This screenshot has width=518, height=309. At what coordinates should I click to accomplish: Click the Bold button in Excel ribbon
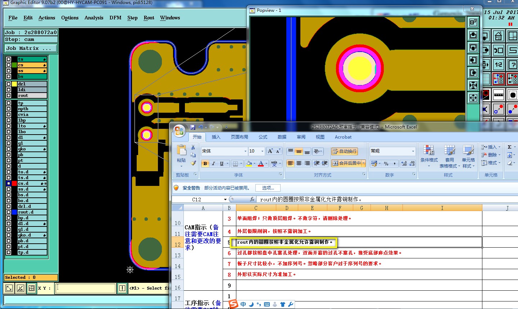click(205, 164)
